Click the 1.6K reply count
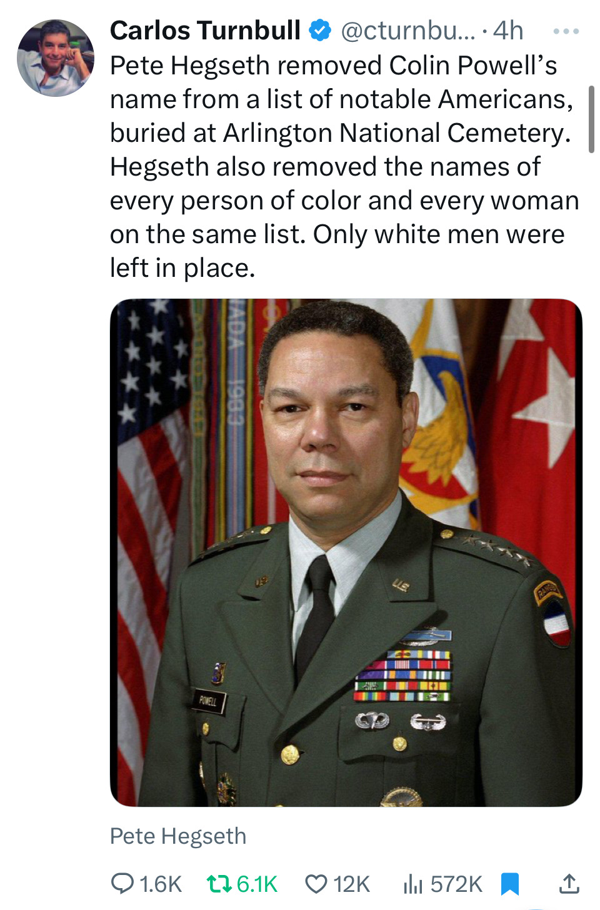600x910 pixels. (161, 884)
